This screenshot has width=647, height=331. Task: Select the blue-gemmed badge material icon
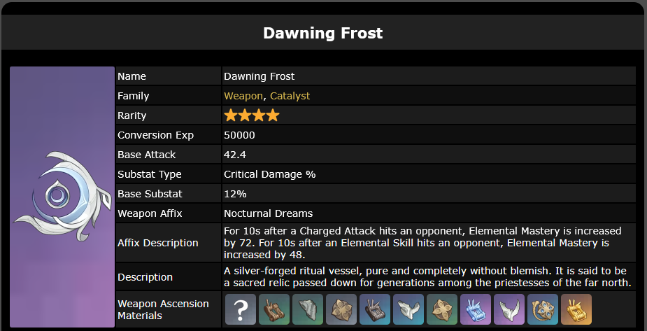pyautogui.click(x=543, y=309)
